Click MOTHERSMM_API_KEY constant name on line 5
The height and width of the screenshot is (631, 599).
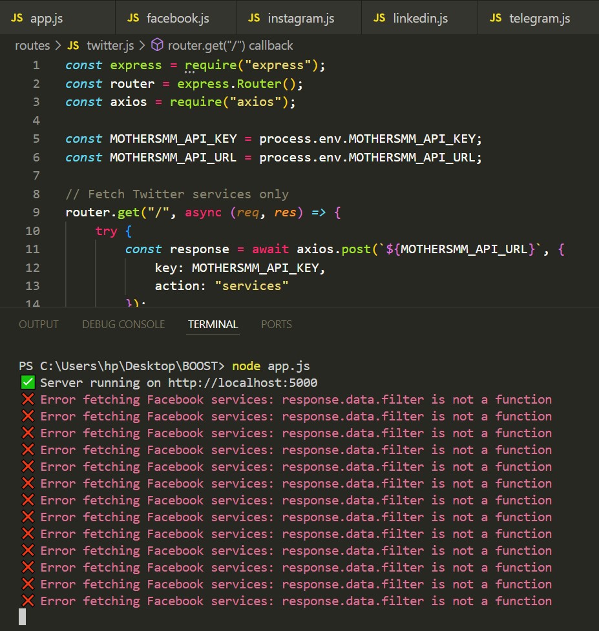(x=173, y=139)
